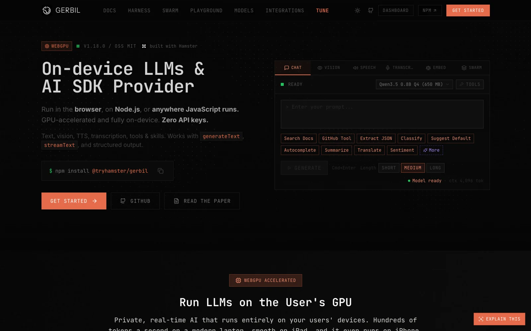Click the Gerbil logo icon
Screen dimensions: 531x331
point(46,10)
